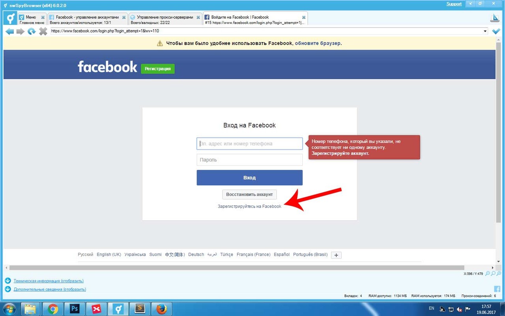
Task: Open Firefox from taskbar
Action: pyautogui.click(x=161, y=309)
